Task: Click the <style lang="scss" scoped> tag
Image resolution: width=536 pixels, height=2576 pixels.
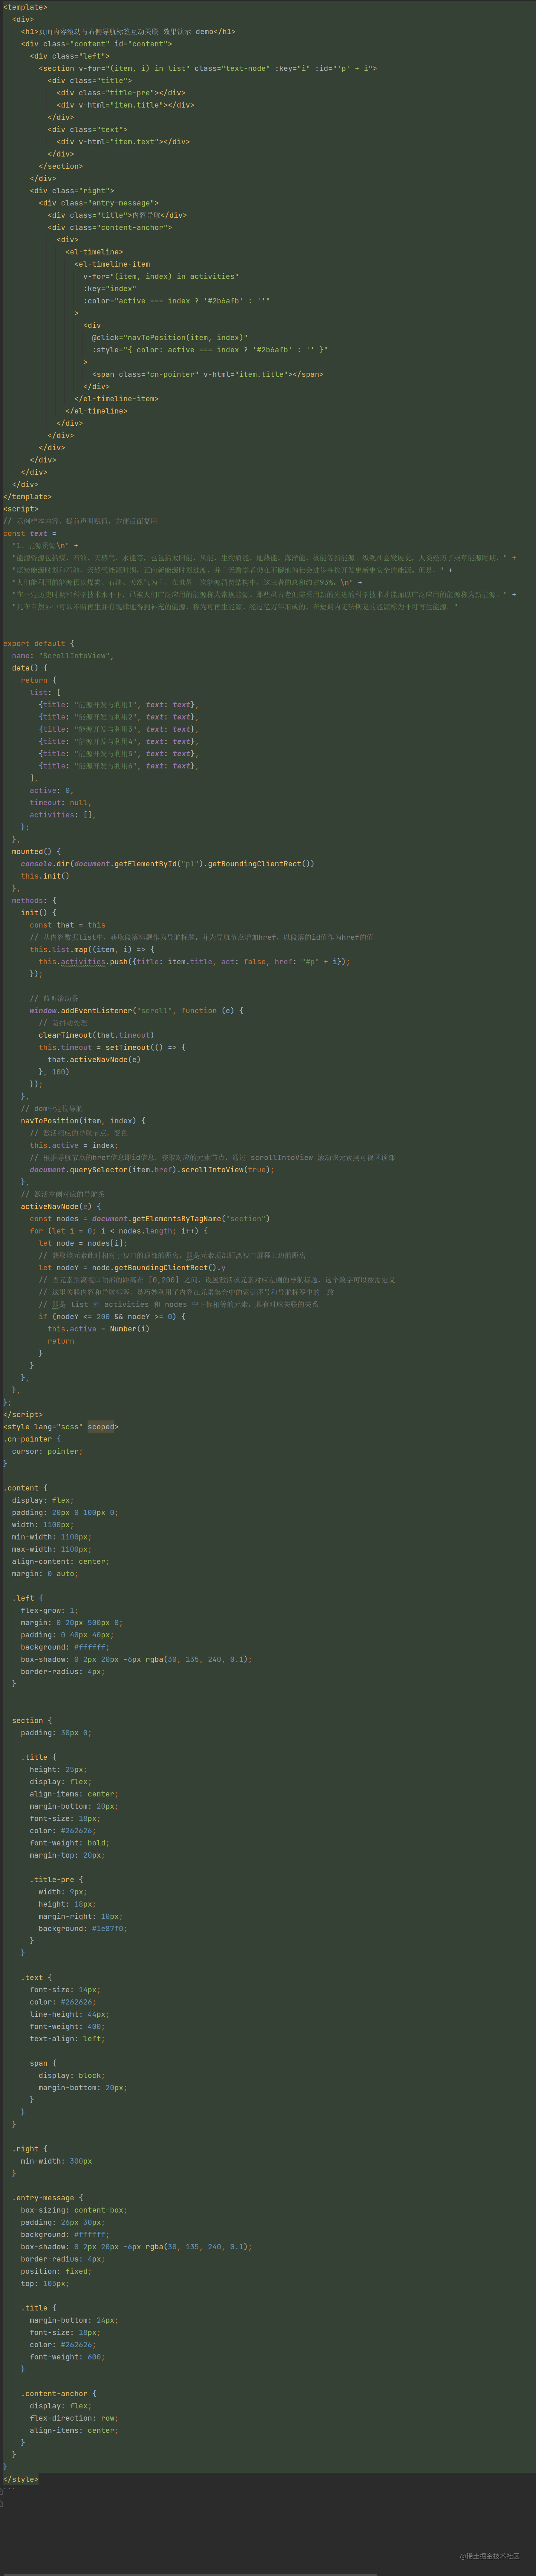Action: pos(61,1427)
